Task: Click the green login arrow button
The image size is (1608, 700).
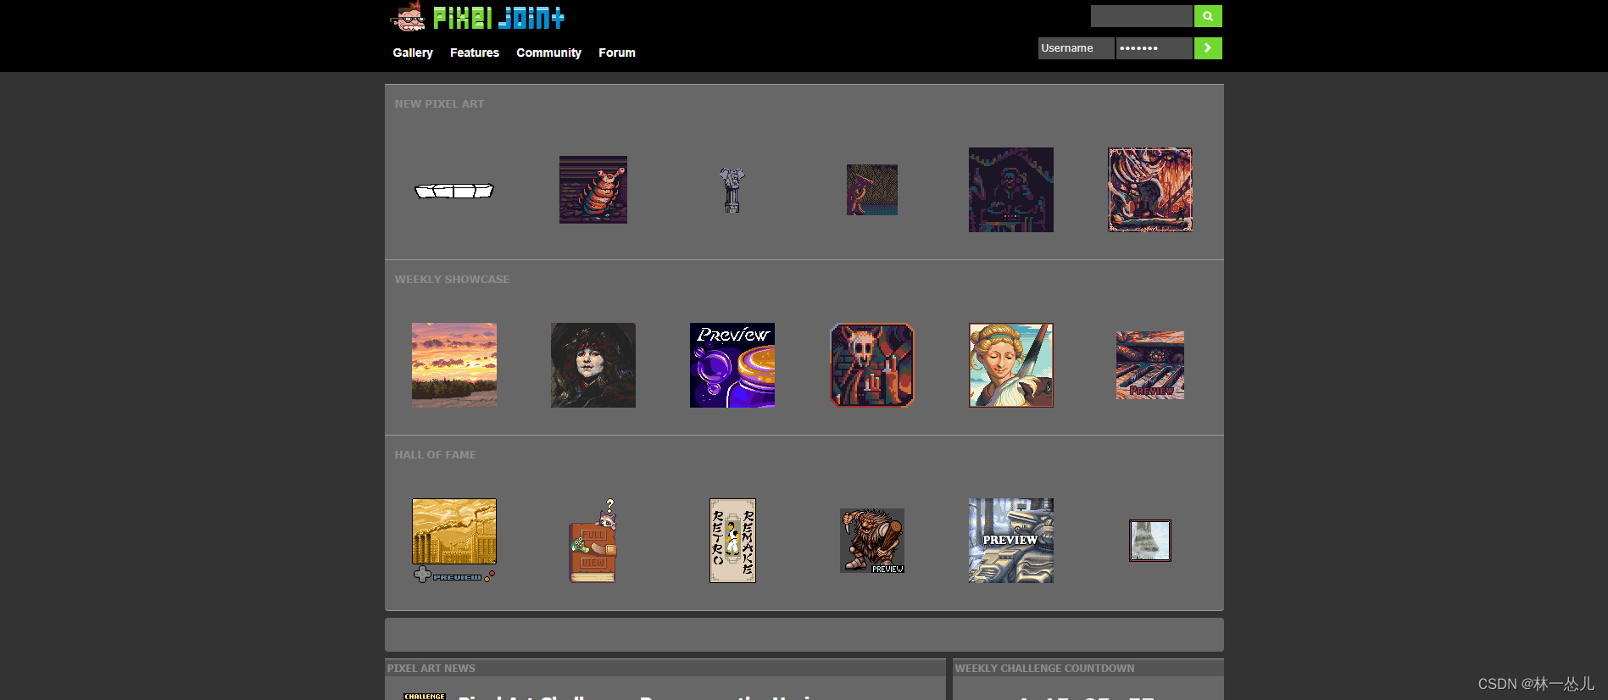Action: (x=1208, y=48)
